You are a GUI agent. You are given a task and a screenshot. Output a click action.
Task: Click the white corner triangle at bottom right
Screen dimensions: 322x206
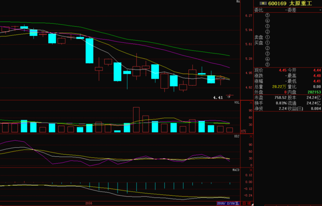pyautogui.click(x=252, y=204)
